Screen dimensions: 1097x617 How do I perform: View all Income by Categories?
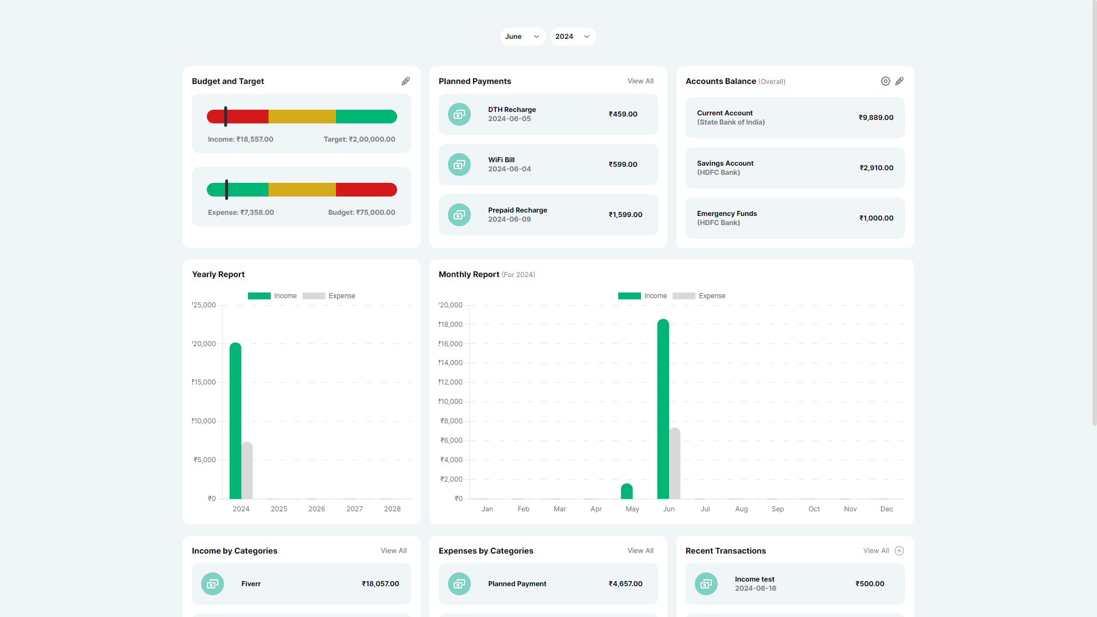coord(394,551)
